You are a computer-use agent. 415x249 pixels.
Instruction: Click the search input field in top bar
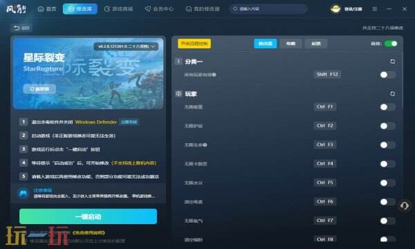coord(268,9)
